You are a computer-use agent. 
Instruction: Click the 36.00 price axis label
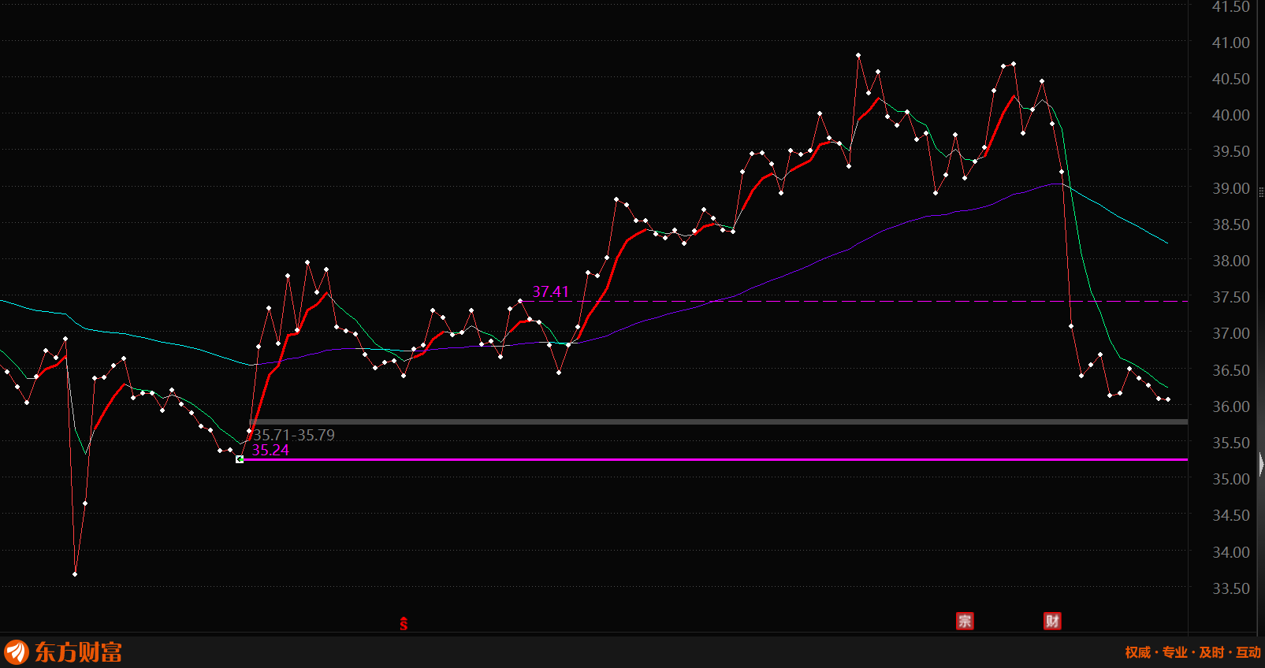pyautogui.click(x=1230, y=406)
